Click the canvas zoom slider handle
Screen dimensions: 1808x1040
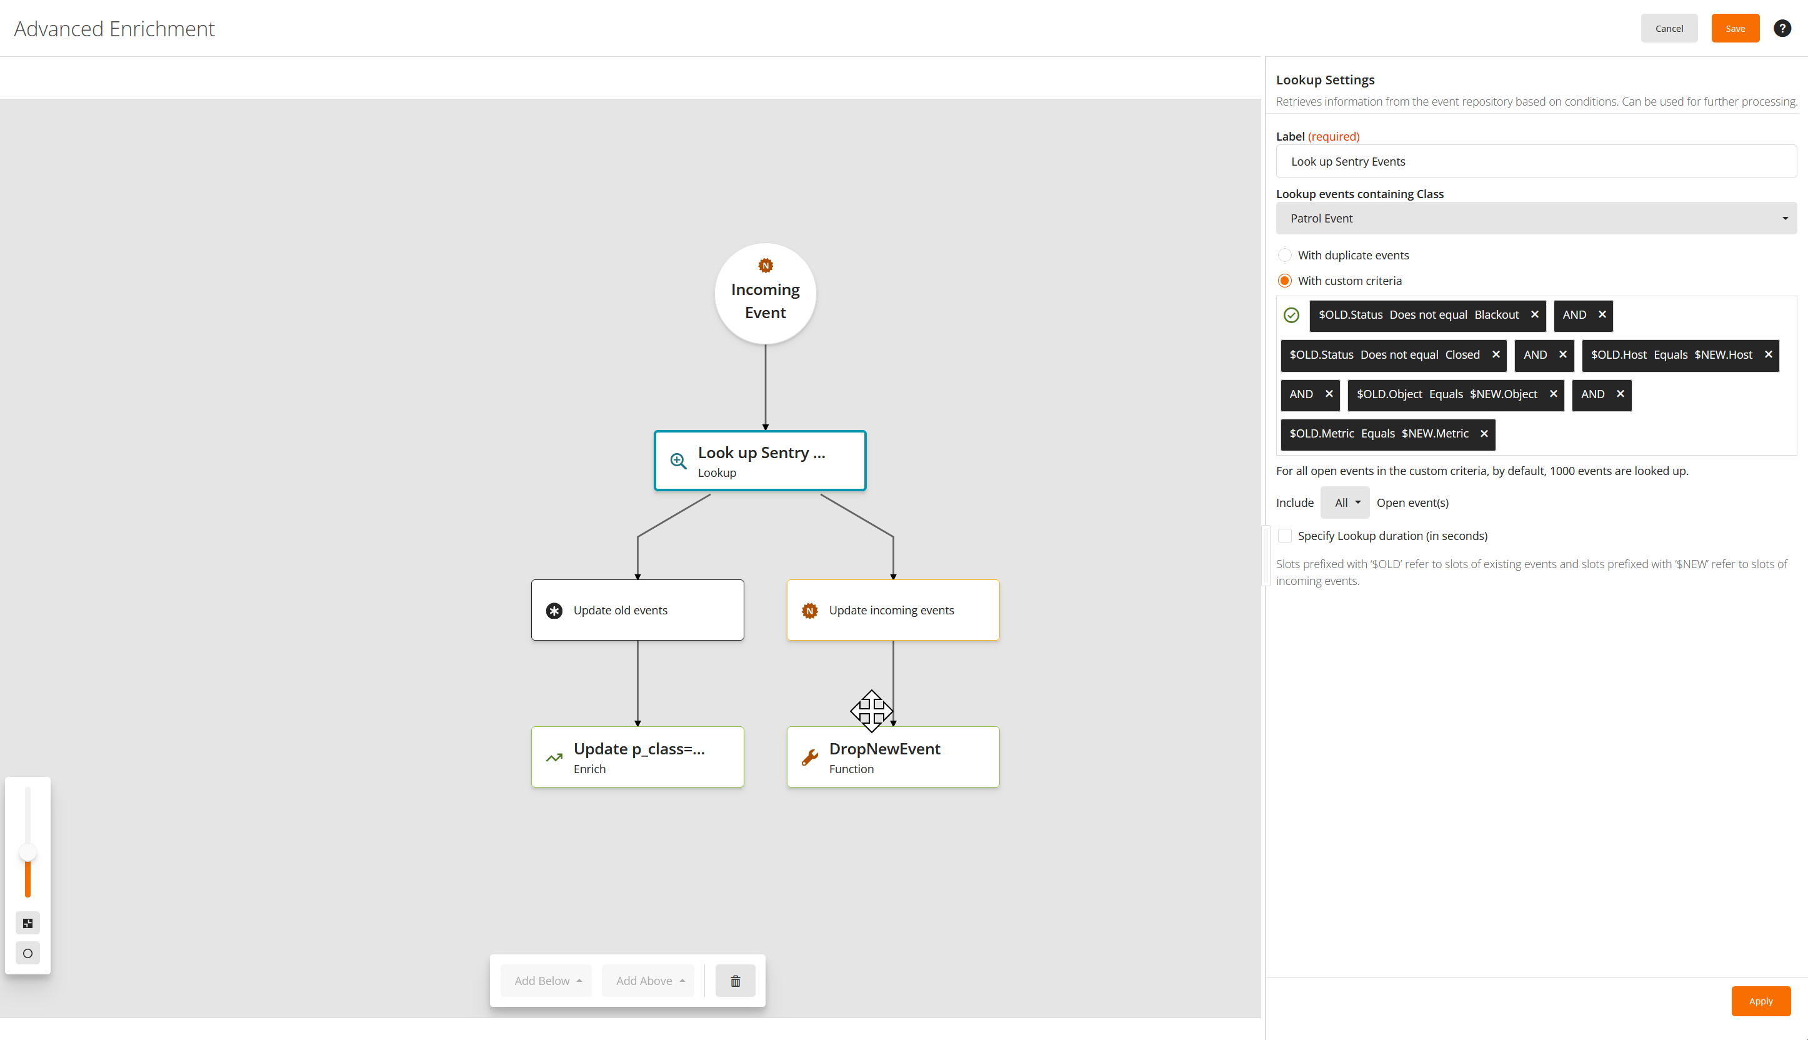coord(28,852)
